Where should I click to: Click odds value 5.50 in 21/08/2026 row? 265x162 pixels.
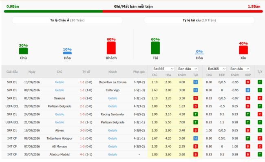[168, 122]
